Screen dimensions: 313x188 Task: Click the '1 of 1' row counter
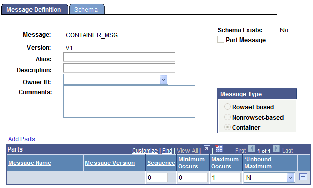(264, 151)
